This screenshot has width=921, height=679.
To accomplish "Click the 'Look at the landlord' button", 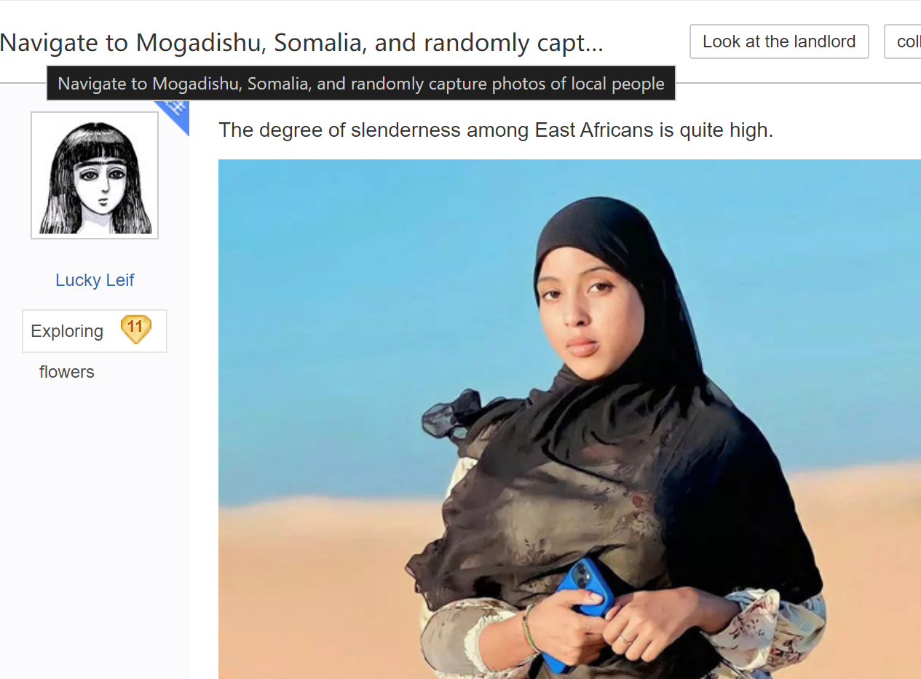I will click(779, 41).
